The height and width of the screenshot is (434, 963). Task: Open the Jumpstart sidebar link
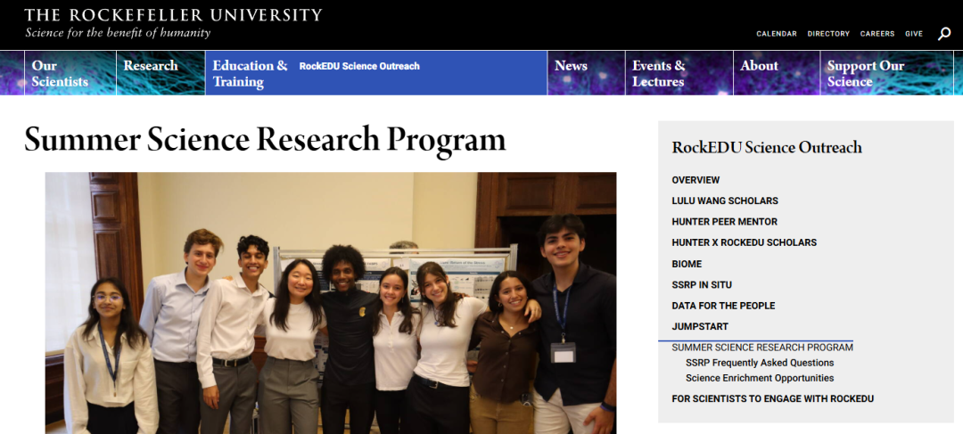click(x=700, y=326)
